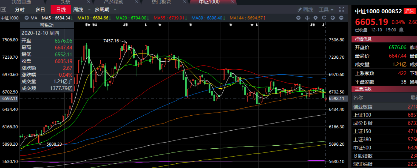Select 中证500 index row
This screenshot has width=417, height=168.
384,148
